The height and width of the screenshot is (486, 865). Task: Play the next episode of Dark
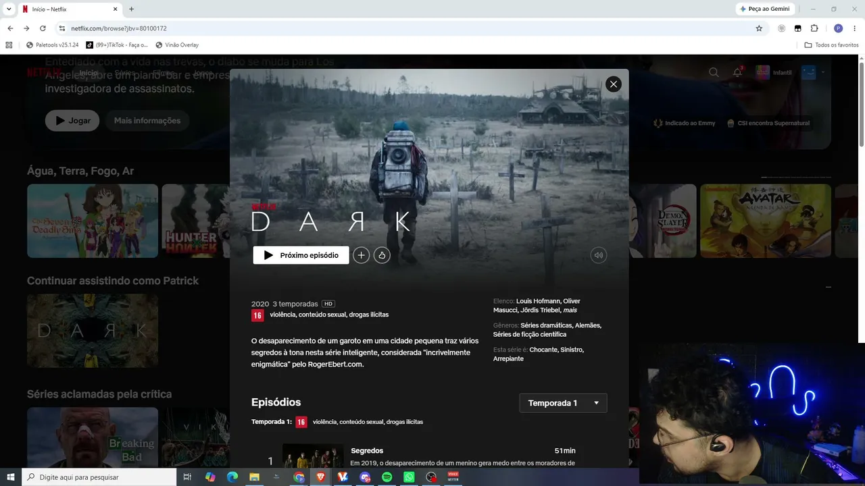[301, 255]
